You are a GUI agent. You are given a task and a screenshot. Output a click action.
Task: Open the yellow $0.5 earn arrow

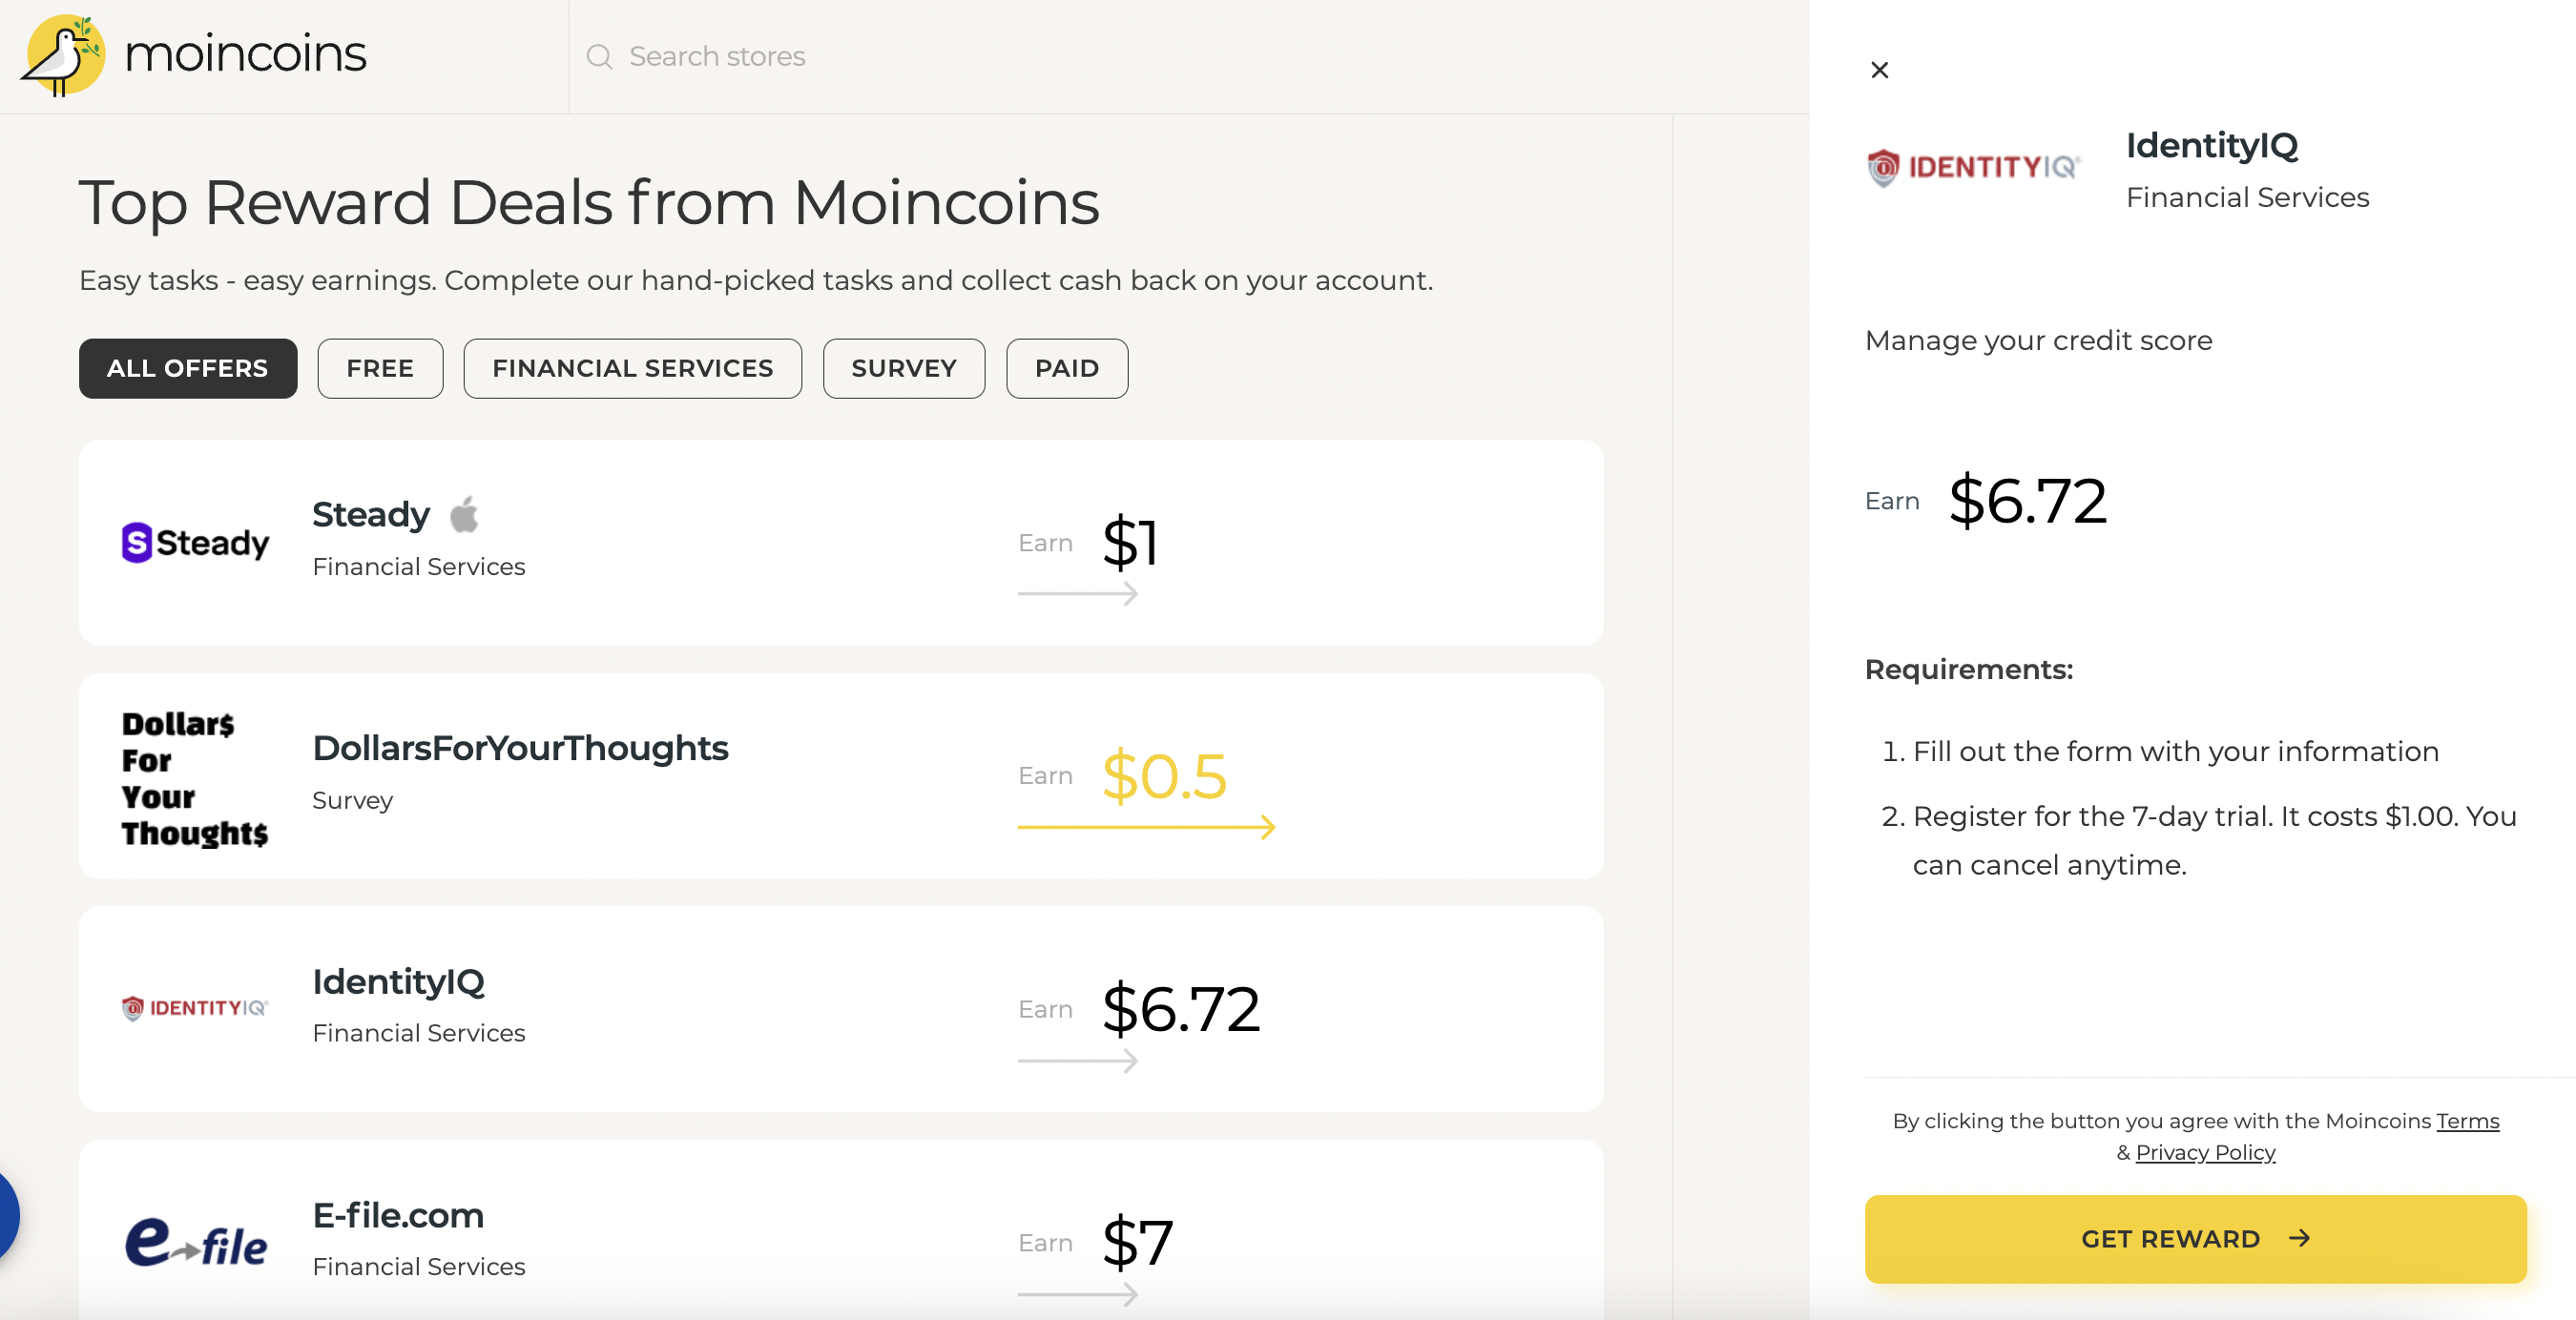pyautogui.click(x=1146, y=827)
